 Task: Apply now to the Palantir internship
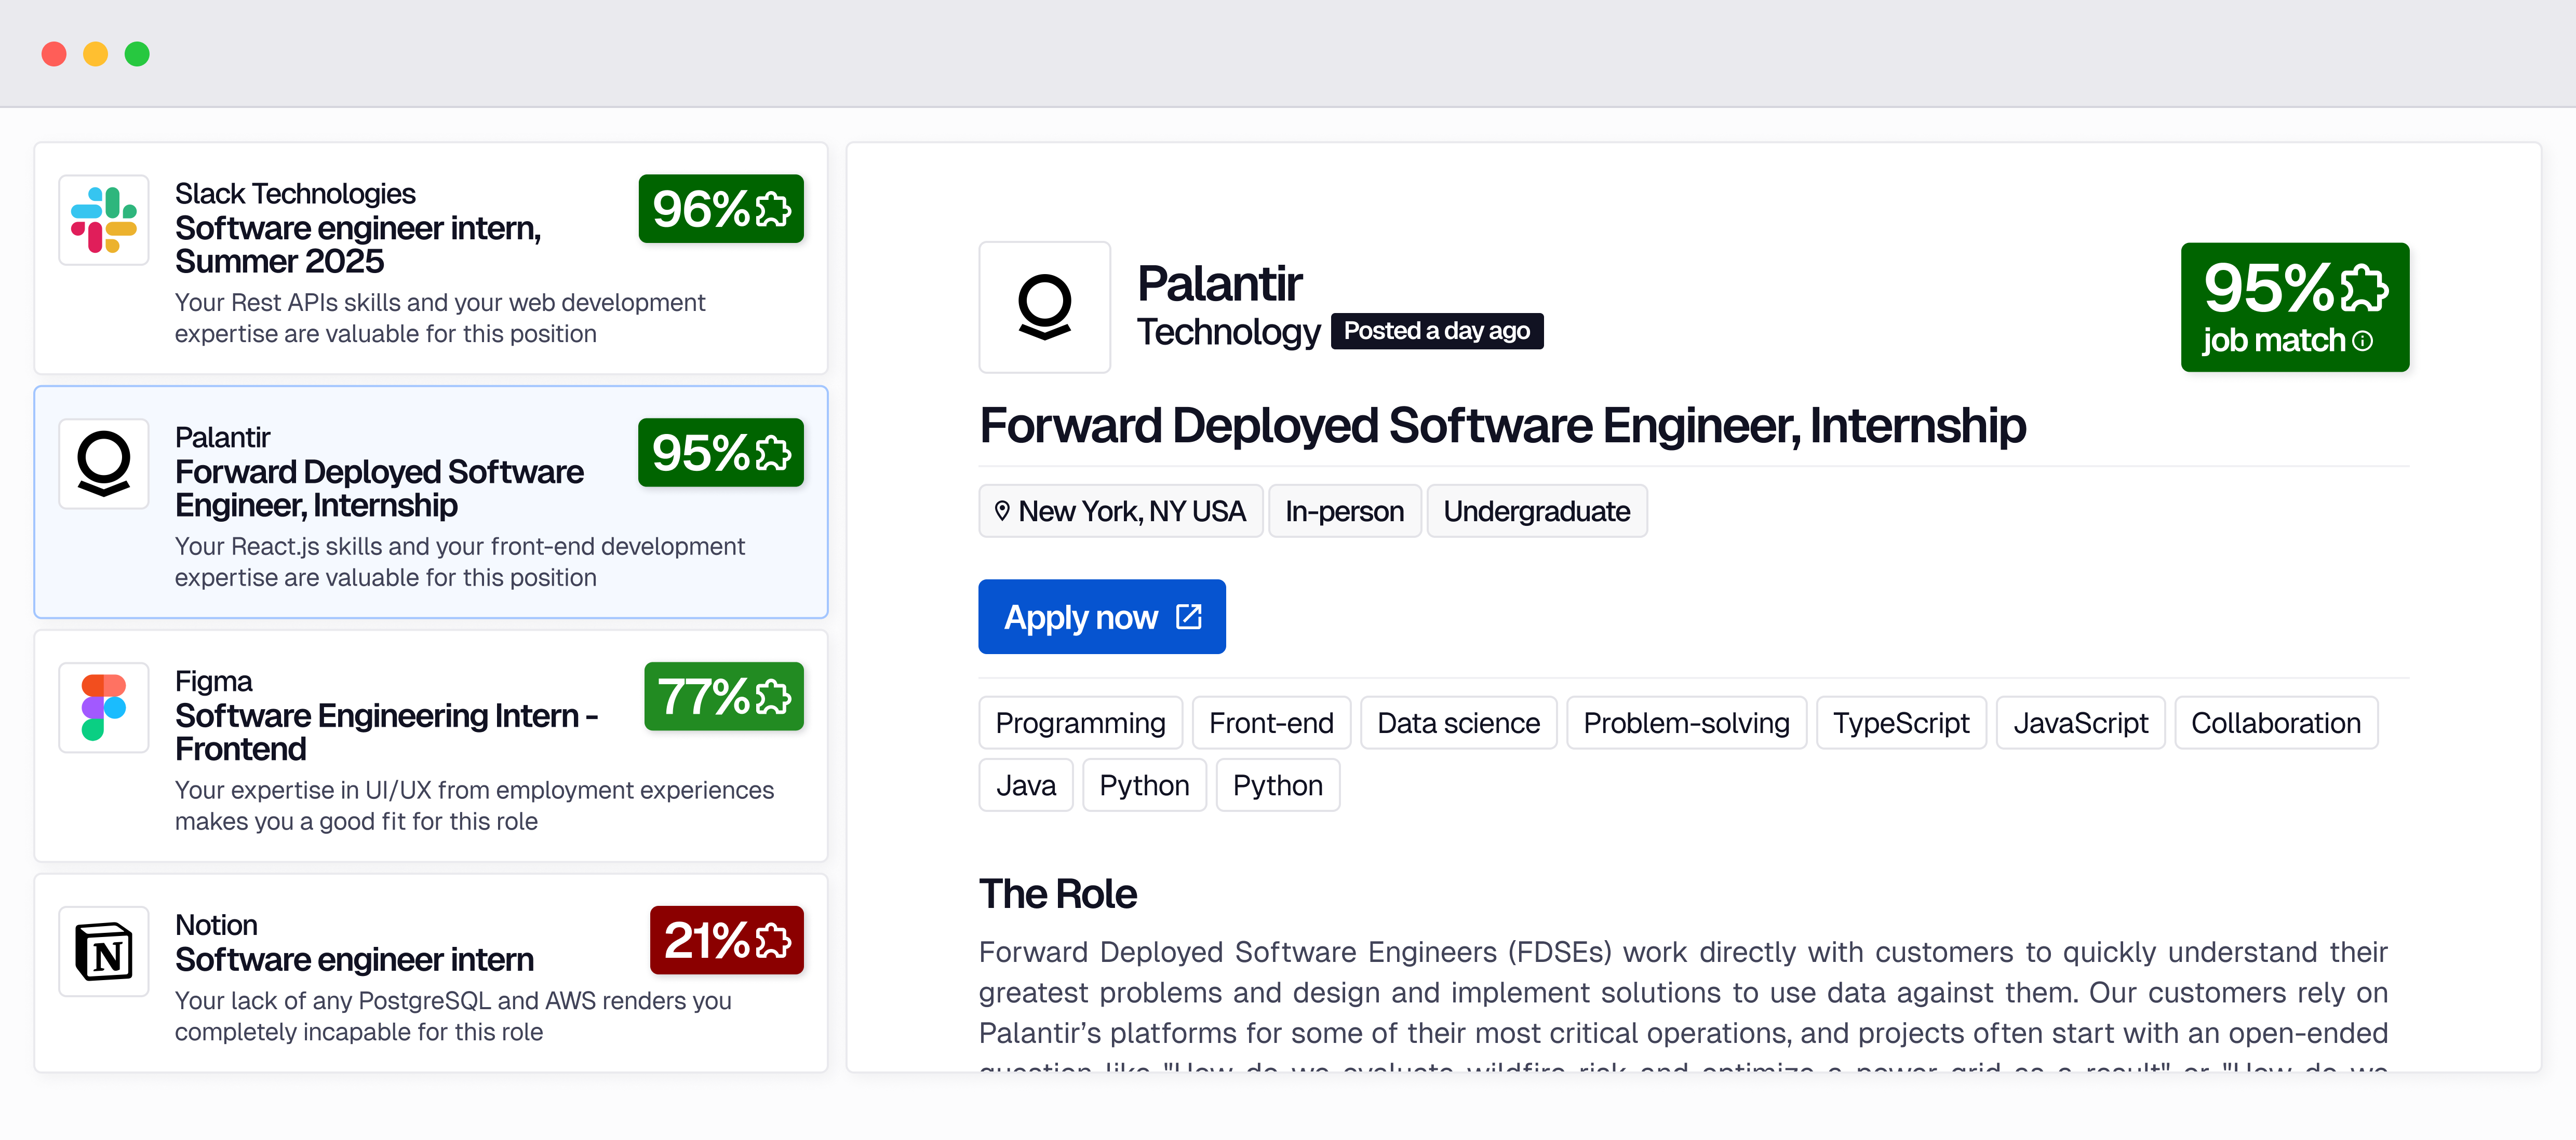click(x=1102, y=616)
